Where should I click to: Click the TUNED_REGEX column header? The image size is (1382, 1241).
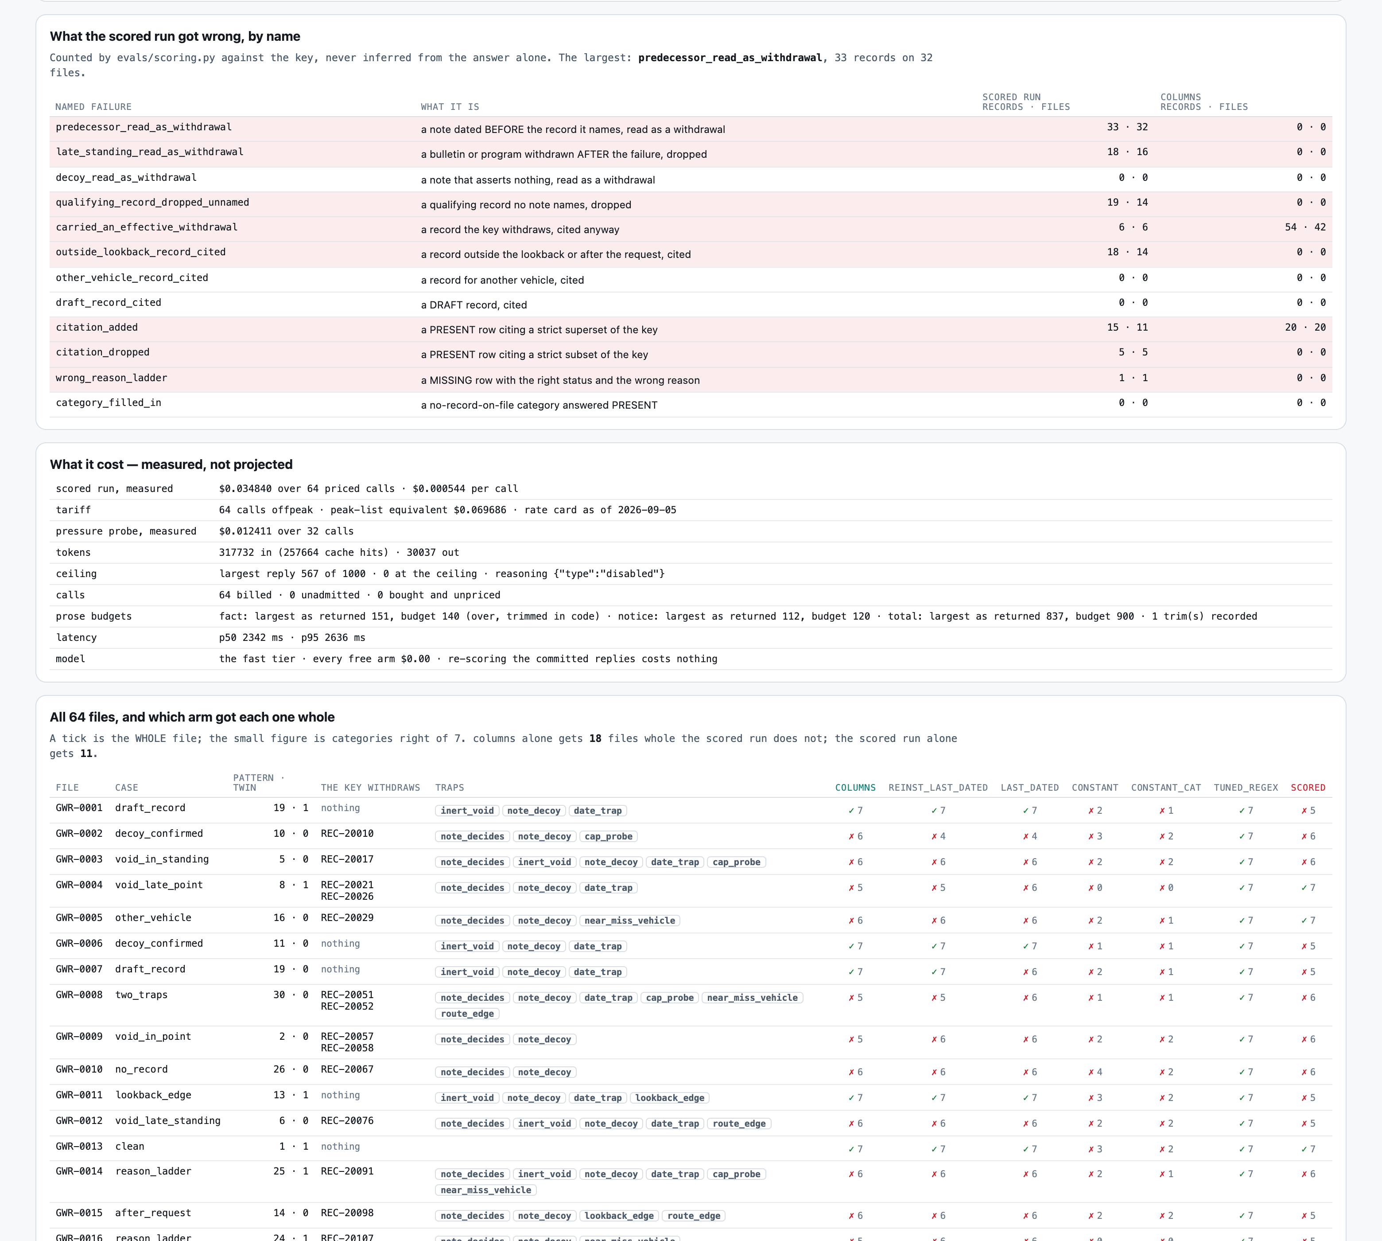[1246, 788]
